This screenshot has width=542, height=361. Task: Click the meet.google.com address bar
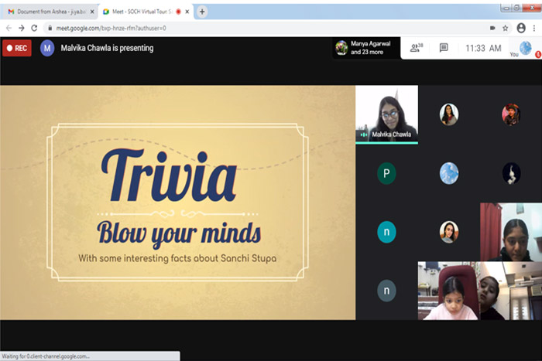[232, 28]
